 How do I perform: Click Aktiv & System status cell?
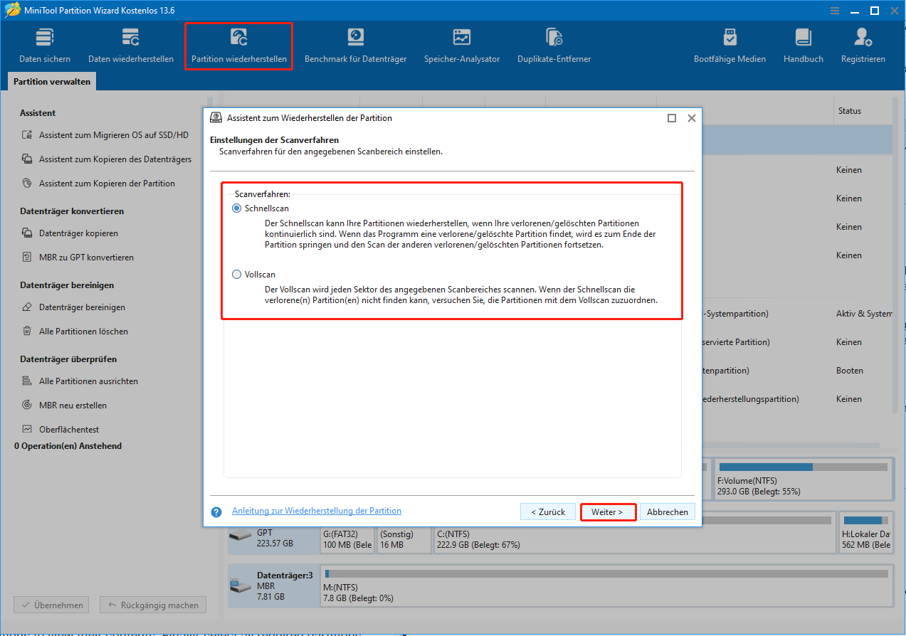click(864, 314)
